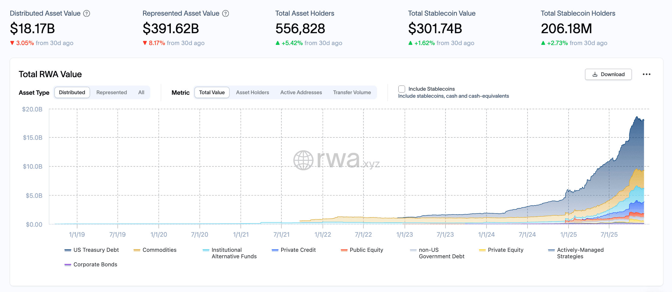Click help icon beside Represented Asset Value
The width and height of the screenshot is (672, 292).
pyautogui.click(x=225, y=13)
